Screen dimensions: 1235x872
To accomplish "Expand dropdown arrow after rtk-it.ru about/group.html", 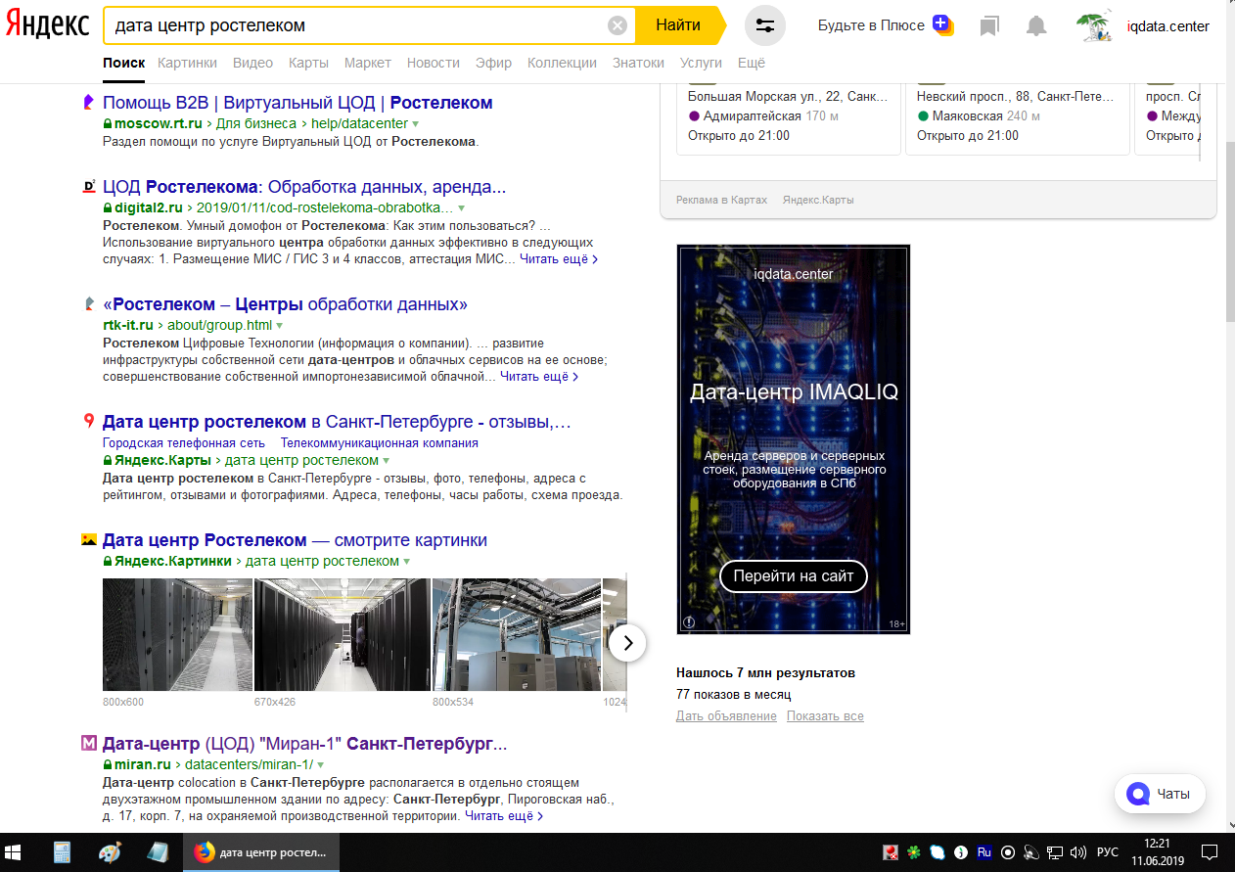I will 280,326.
